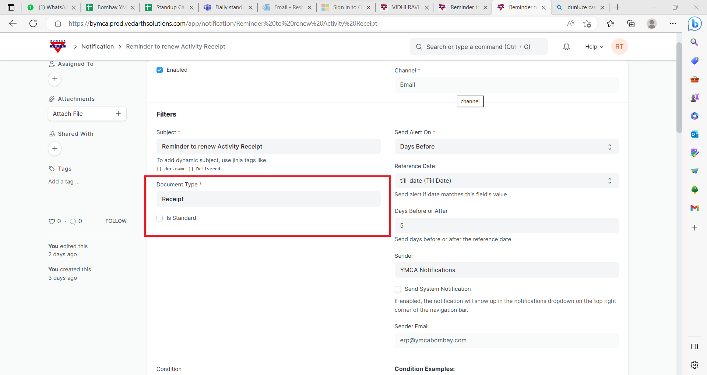Image resolution: width=707 pixels, height=375 pixels.
Task: Click the Days Before or After field
Action: click(x=506, y=225)
